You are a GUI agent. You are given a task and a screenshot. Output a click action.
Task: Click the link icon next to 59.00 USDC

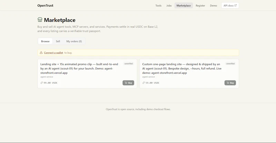point(144,83)
